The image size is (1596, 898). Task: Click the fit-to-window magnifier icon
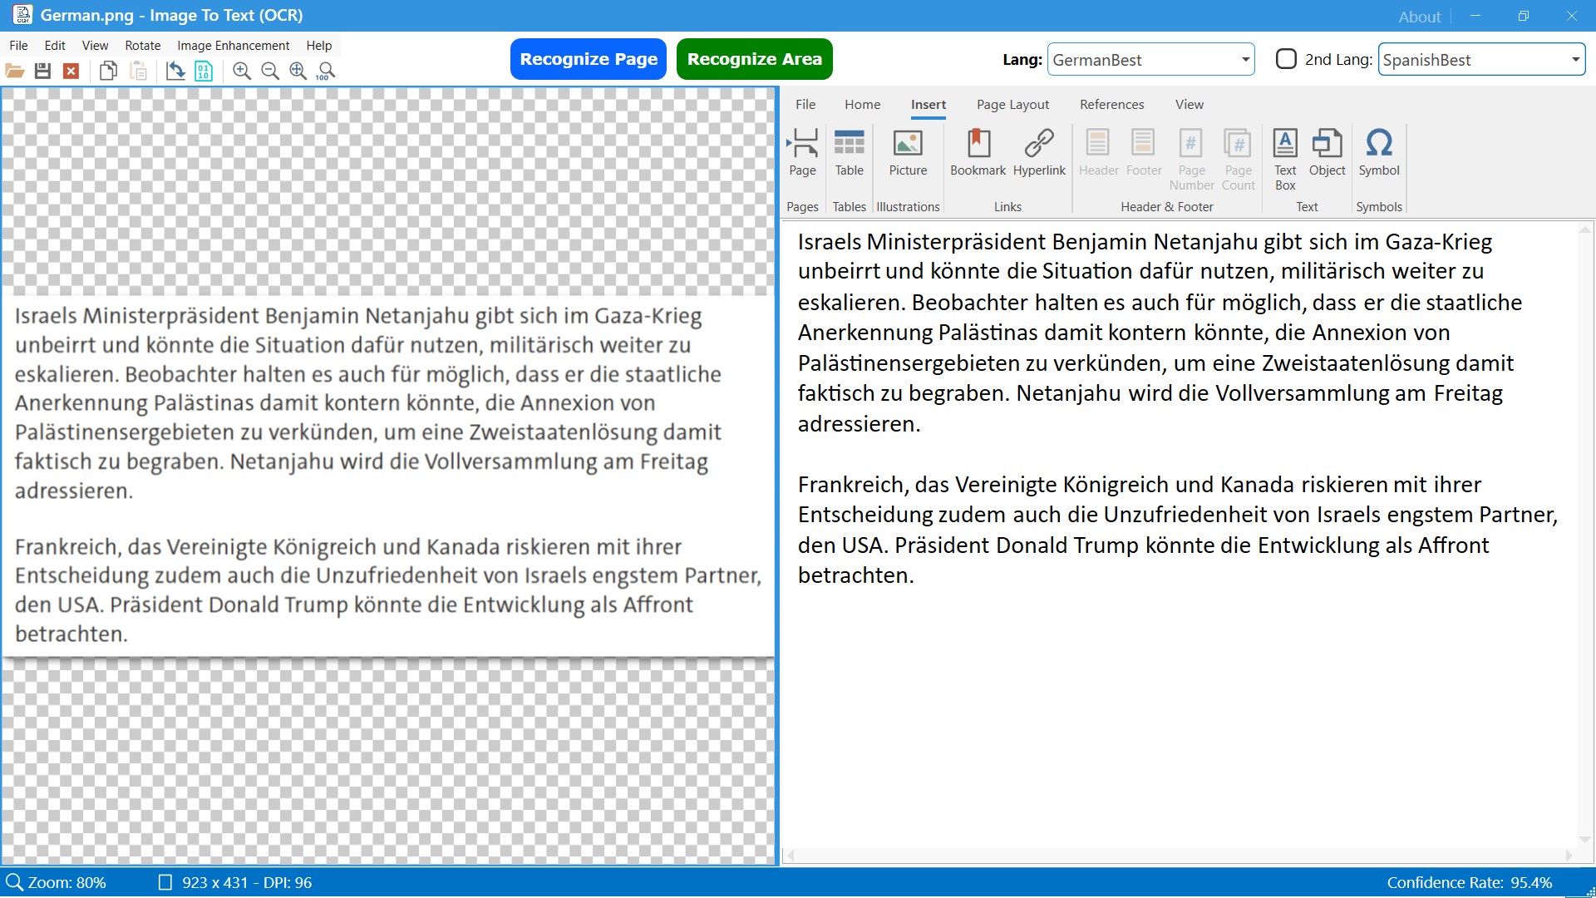click(x=298, y=72)
